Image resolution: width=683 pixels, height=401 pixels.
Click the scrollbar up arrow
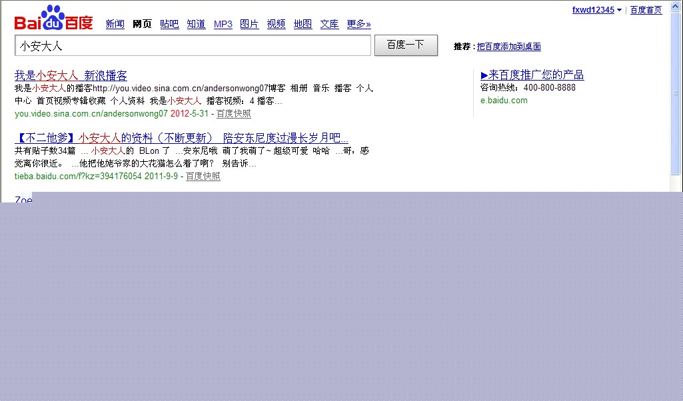point(676,7)
